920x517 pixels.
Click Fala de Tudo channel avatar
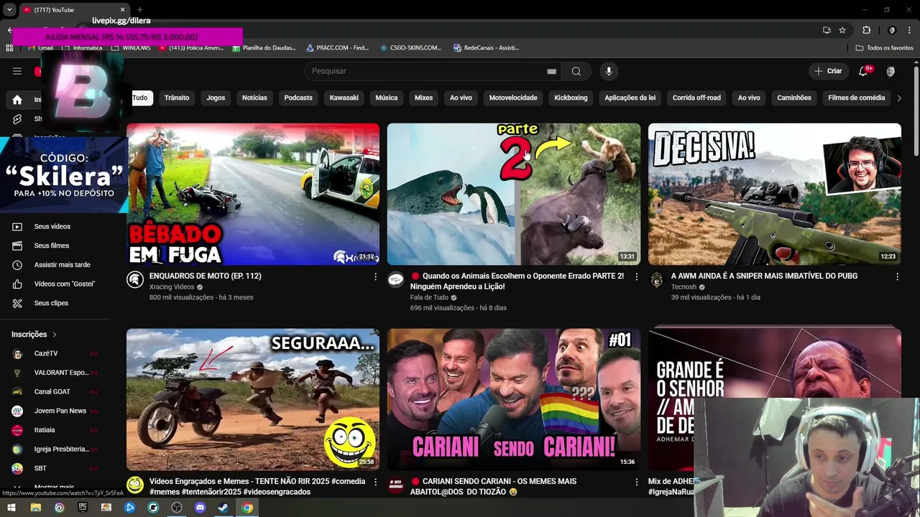coord(396,280)
